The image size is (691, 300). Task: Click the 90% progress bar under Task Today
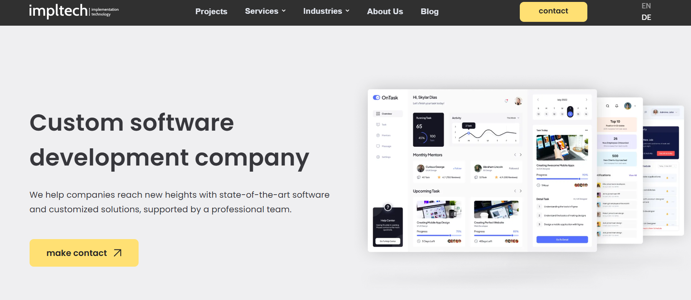click(x=562, y=179)
